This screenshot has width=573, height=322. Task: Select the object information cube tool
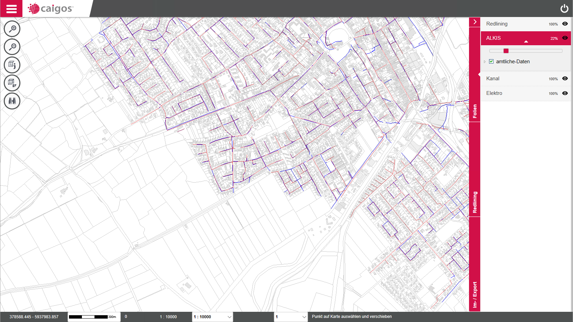pos(12,65)
